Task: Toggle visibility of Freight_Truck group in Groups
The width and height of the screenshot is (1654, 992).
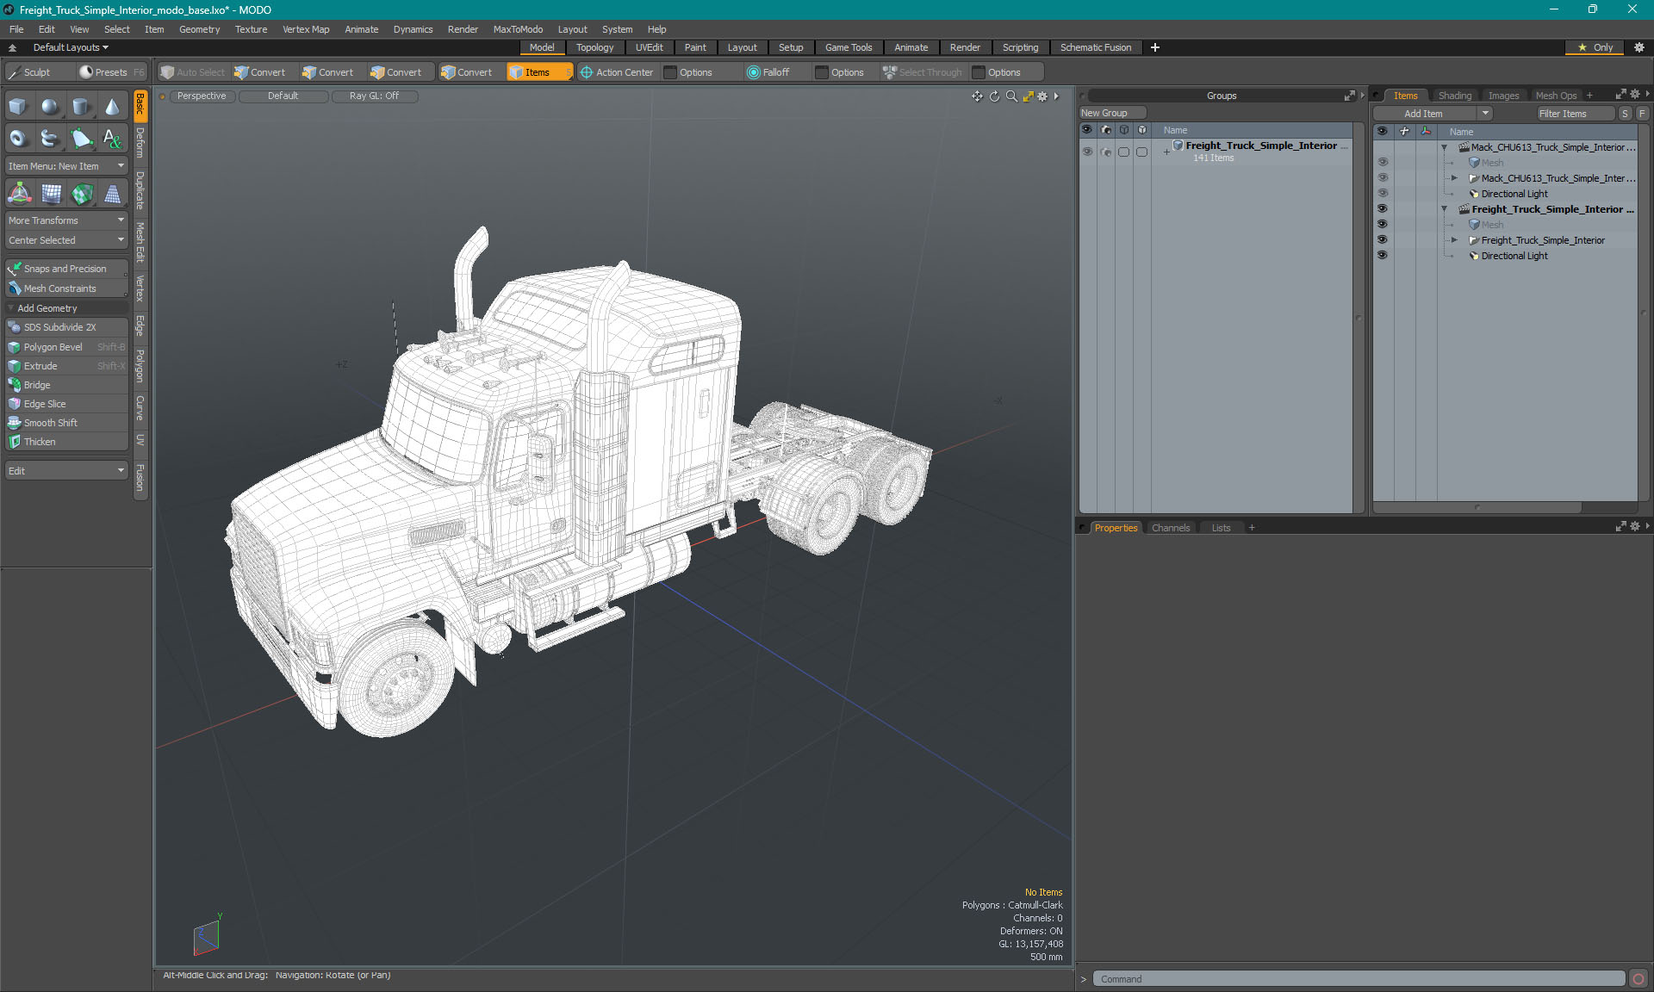Action: (1087, 152)
